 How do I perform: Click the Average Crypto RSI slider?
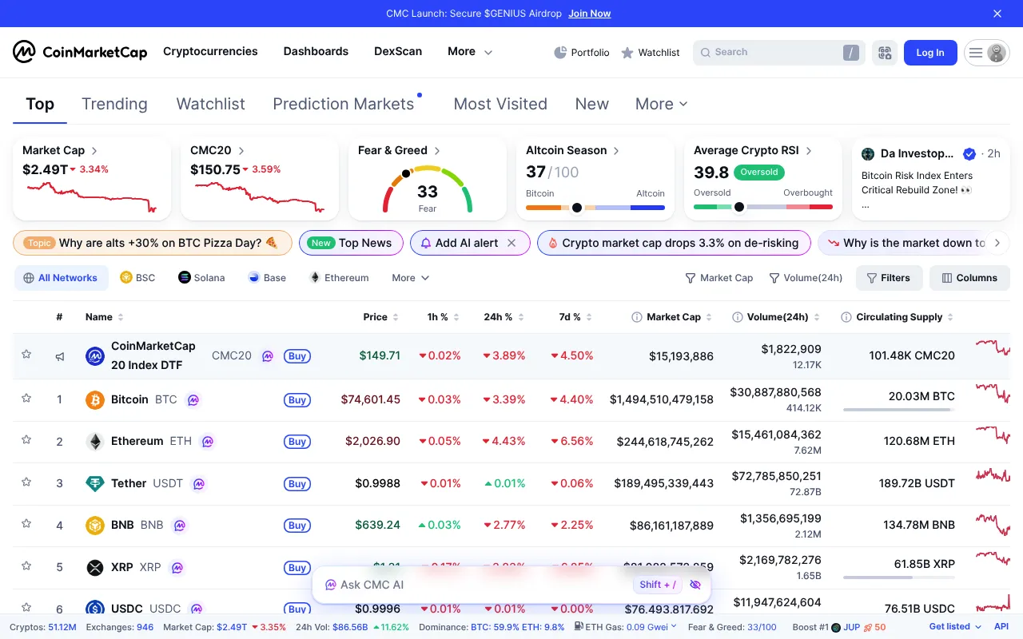763,207
